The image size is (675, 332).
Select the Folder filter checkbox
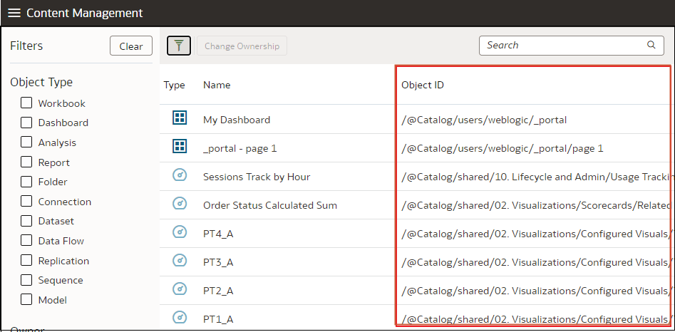(x=26, y=182)
